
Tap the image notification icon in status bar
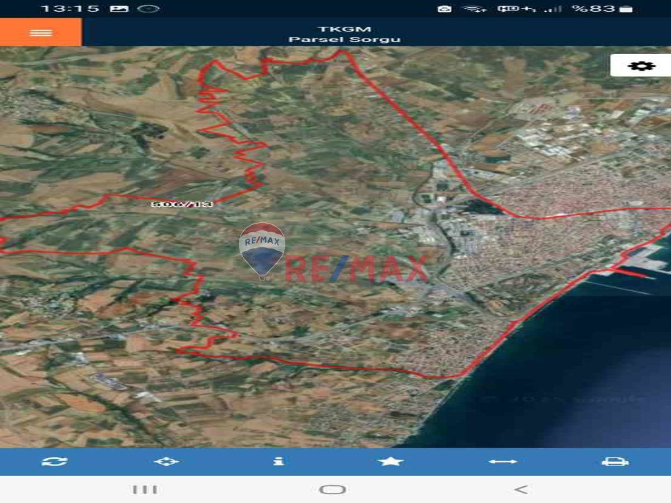tap(119, 9)
